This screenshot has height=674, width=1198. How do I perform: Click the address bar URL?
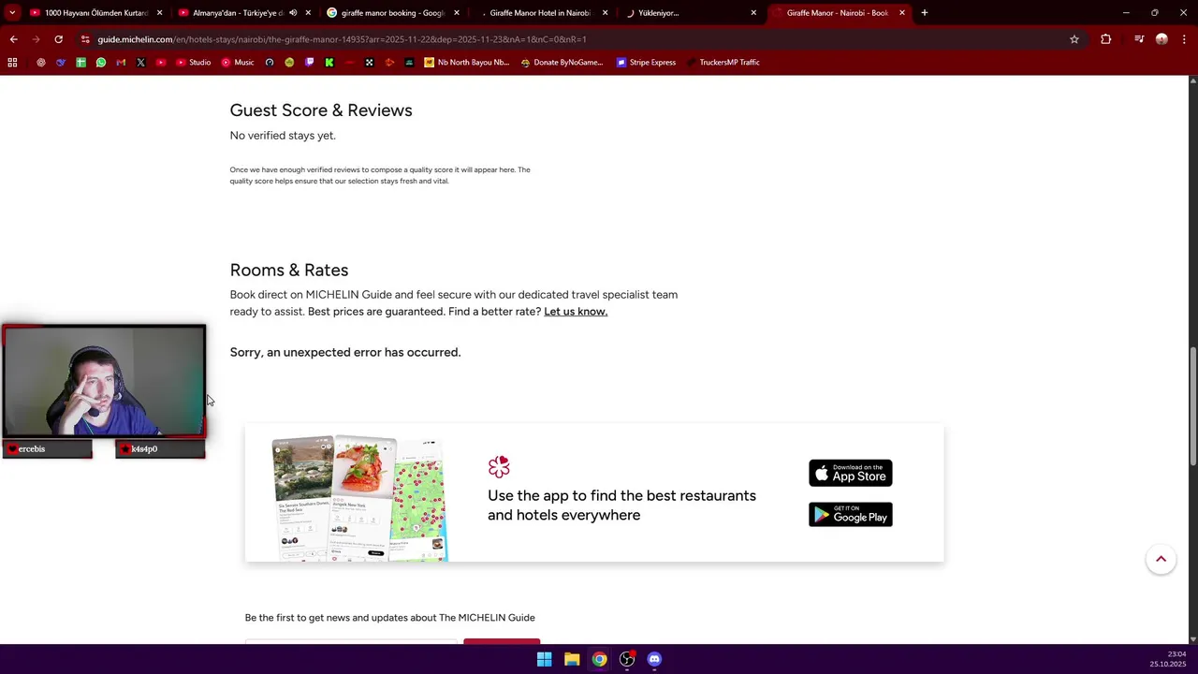(x=342, y=39)
